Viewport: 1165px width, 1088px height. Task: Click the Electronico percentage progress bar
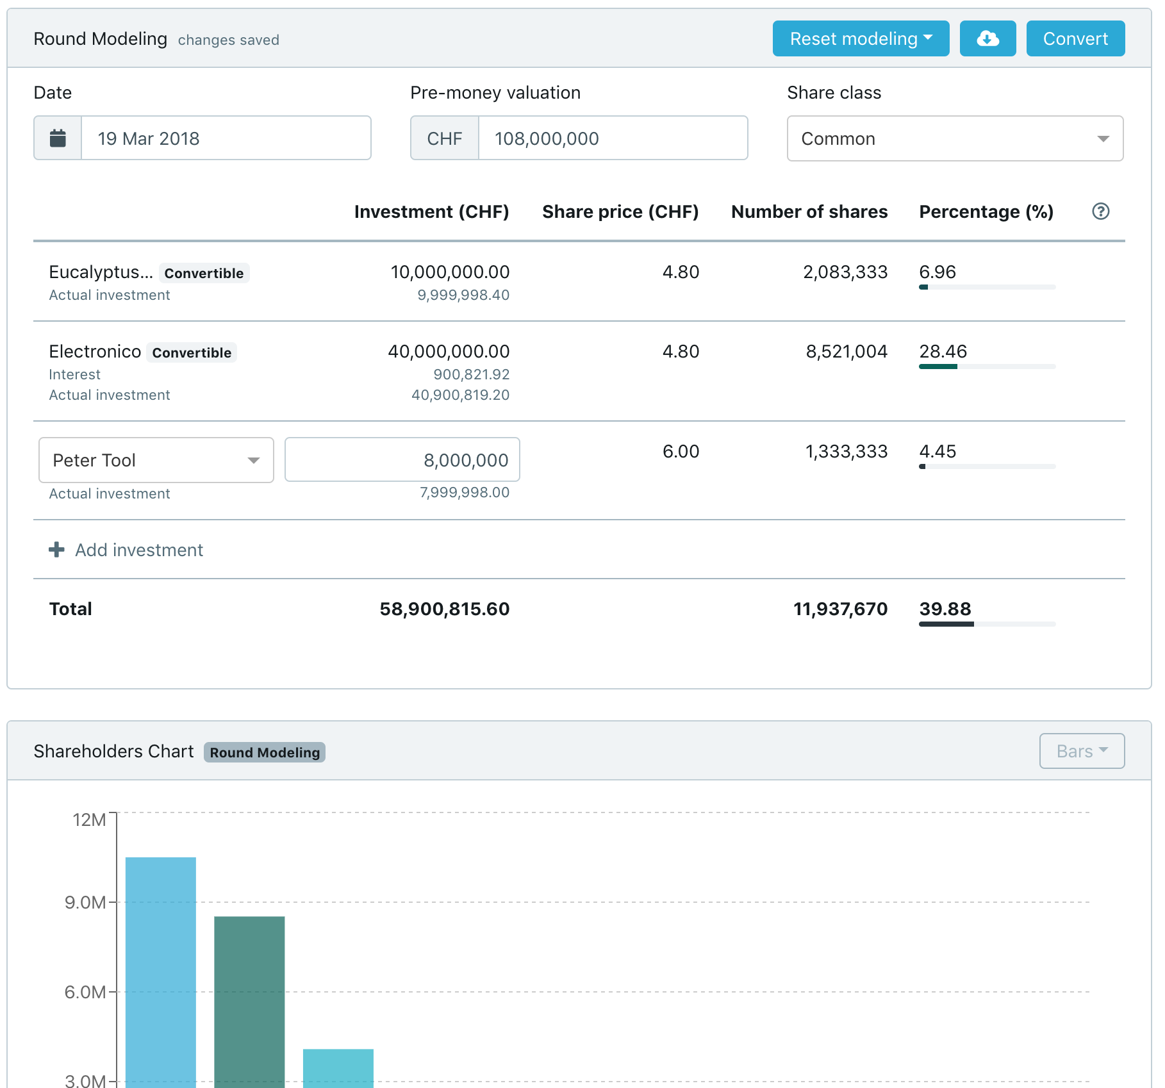click(x=986, y=367)
